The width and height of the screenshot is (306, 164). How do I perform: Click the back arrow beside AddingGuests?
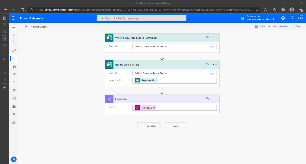coord(26,27)
